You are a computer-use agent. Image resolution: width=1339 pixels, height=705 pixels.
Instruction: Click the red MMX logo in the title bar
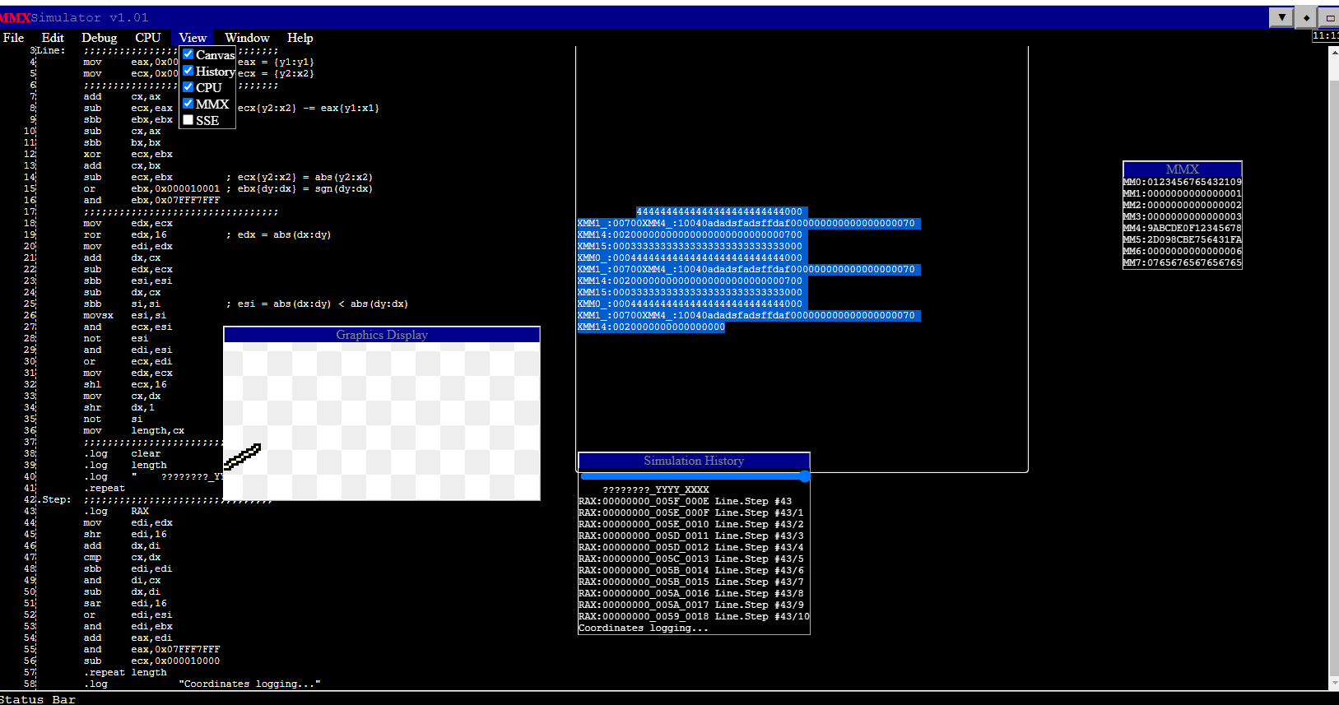pyautogui.click(x=15, y=17)
